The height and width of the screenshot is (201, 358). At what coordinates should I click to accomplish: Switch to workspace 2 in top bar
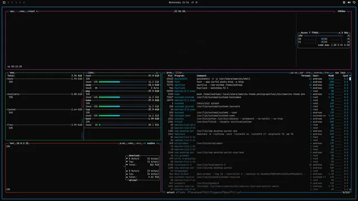12,2
